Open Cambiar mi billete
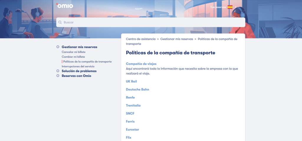This screenshot has width=302, height=141. click(73, 57)
